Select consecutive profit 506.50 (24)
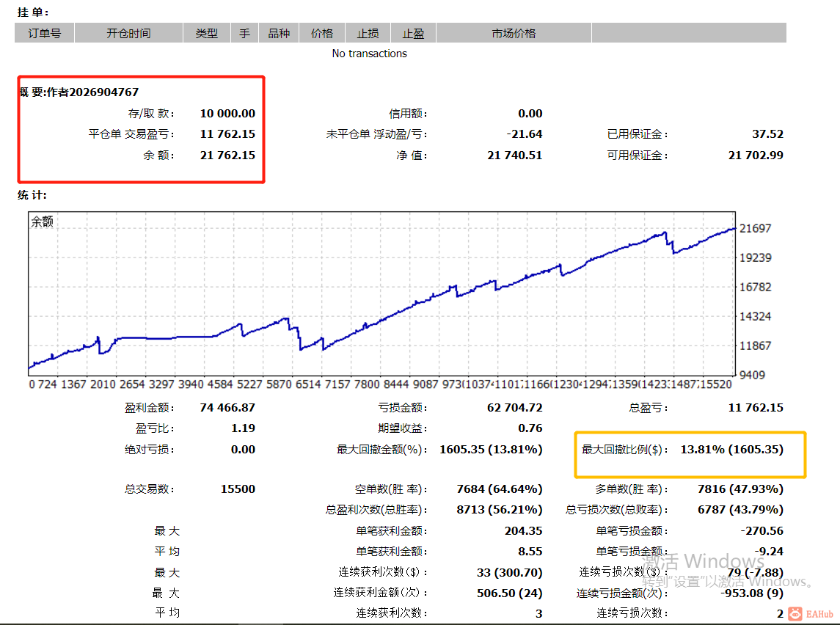 [x=509, y=593]
